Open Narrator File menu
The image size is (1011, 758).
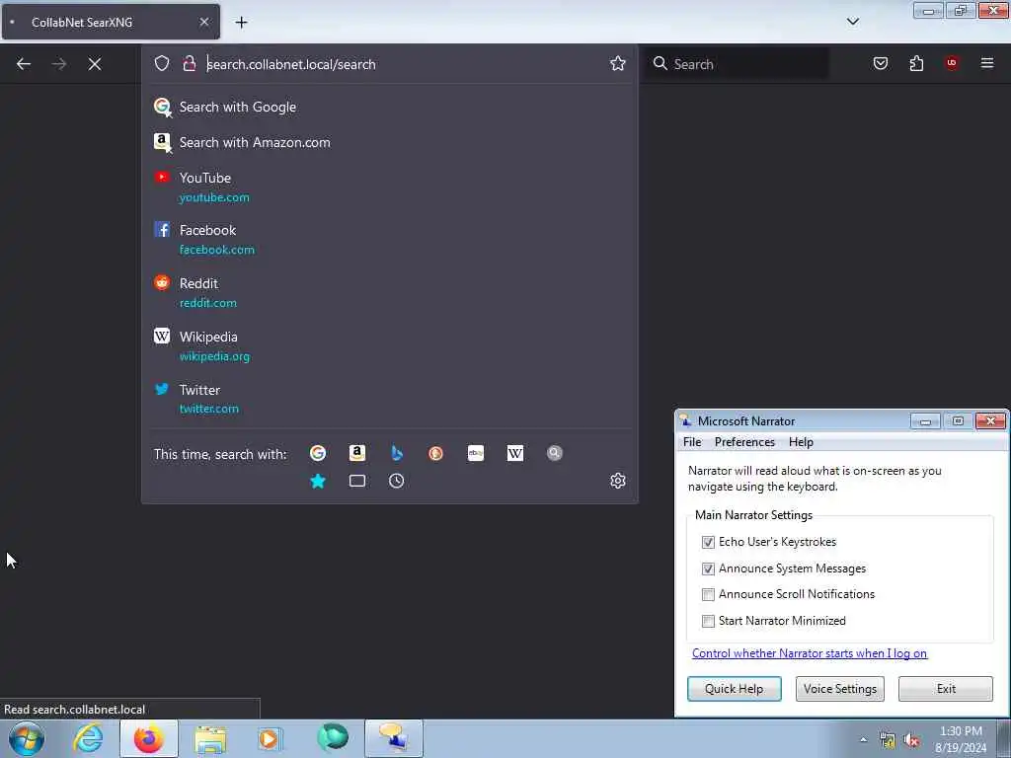coord(692,442)
